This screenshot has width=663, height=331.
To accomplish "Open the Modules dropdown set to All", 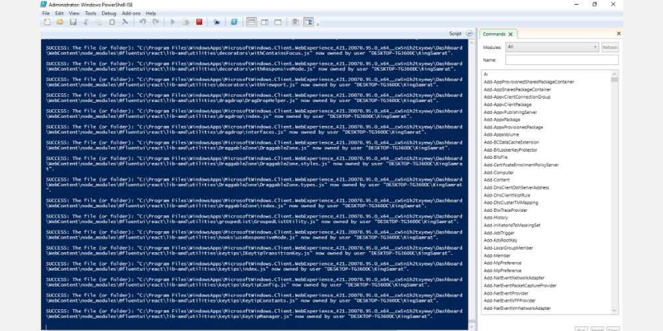I will click(x=552, y=47).
